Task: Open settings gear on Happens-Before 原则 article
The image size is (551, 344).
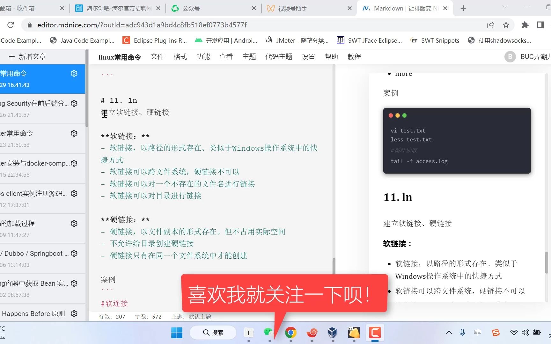Action: [74, 313]
